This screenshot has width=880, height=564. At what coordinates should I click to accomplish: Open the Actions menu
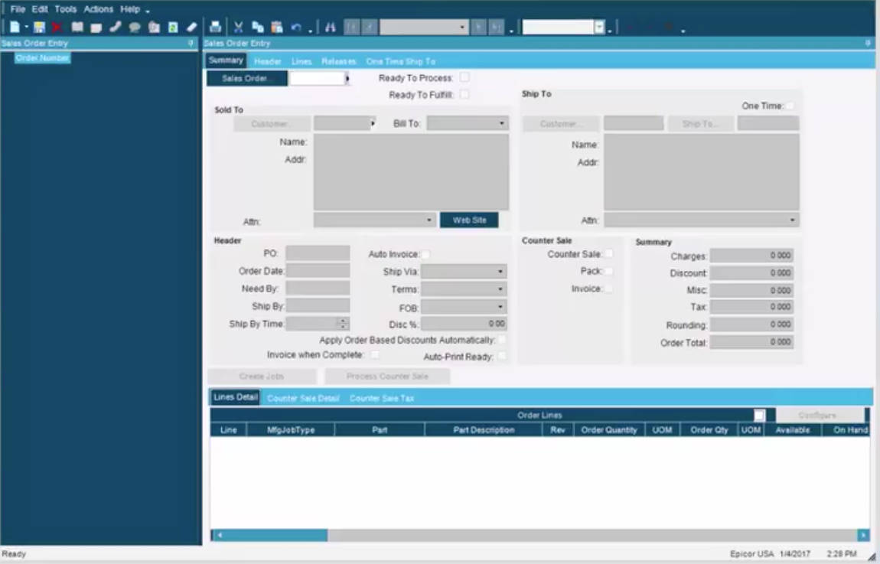point(98,9)
